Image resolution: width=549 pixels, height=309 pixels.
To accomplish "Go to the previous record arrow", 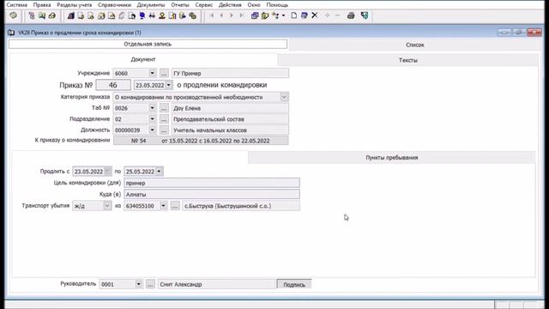I will (221, 15).
